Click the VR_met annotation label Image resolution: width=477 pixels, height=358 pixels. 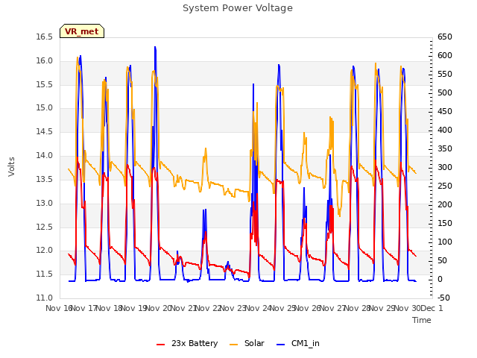[82, 31]
